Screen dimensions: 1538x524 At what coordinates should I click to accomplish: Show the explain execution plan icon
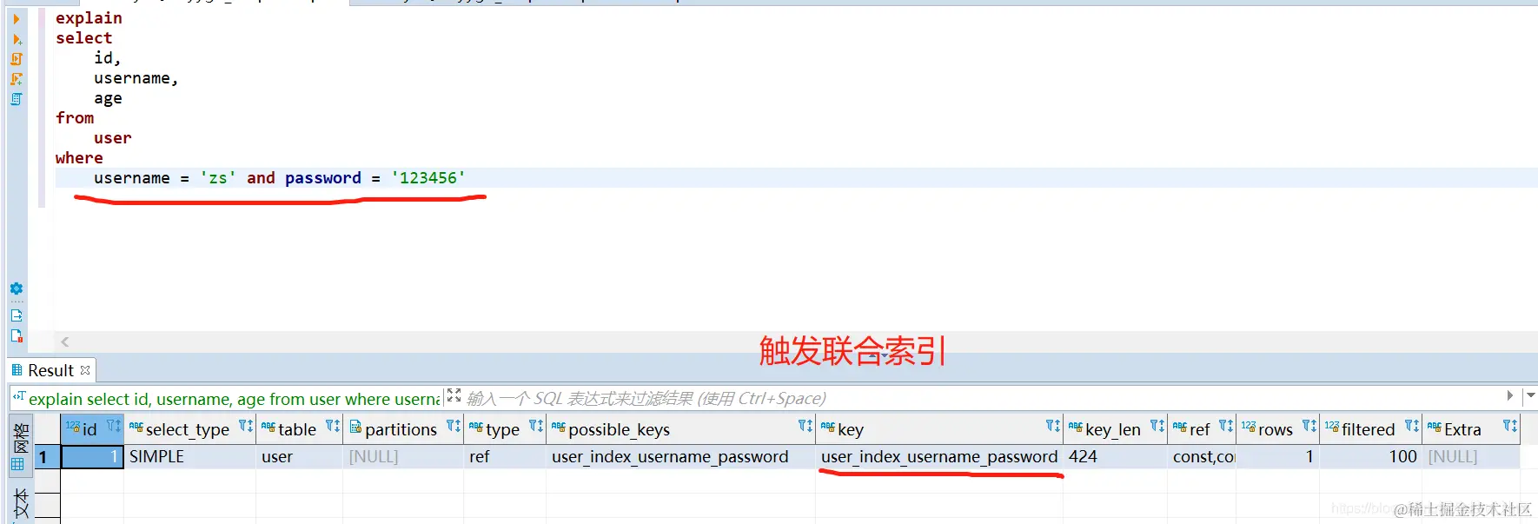(x=17, y=99)
